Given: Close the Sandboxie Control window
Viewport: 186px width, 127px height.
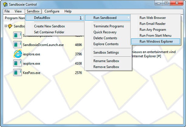Looking at the screenshot, I should (x=177, y=3).
